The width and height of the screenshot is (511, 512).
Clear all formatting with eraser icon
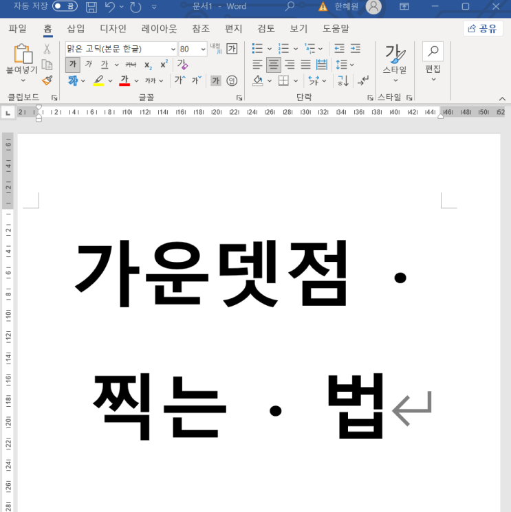point(182,65)
